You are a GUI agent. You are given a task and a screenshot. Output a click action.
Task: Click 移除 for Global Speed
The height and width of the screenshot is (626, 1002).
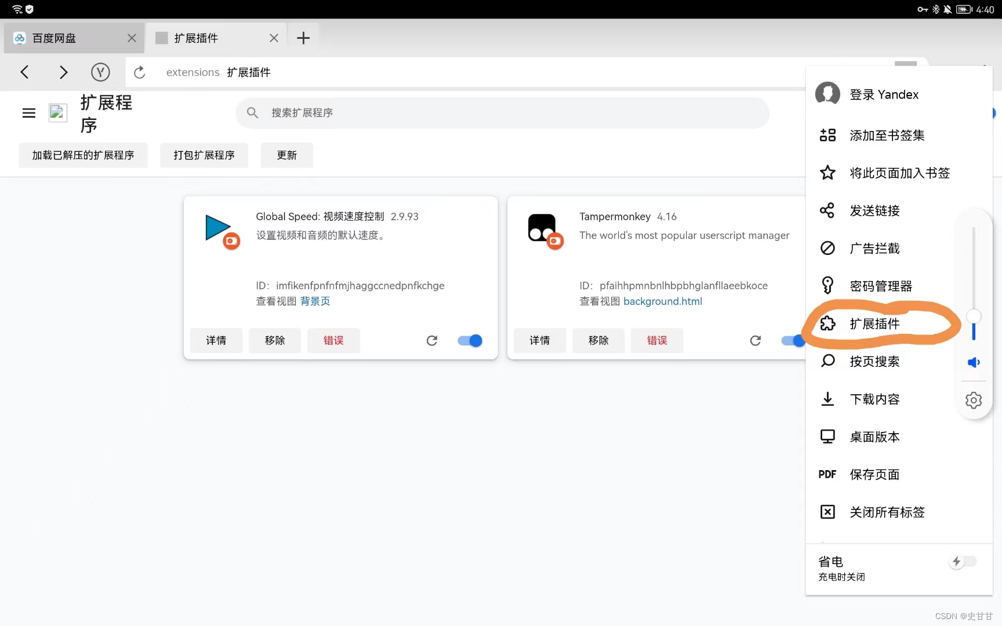[x=275, y=340]
